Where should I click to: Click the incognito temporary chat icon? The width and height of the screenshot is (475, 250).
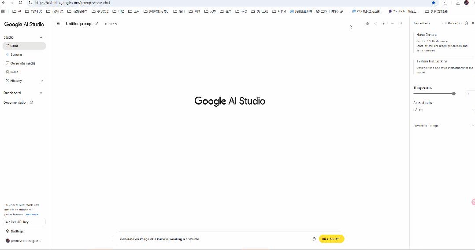[x=367, y=24]
